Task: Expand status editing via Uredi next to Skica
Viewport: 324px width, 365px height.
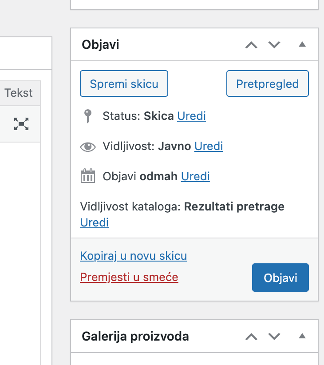Action: click(x=191, y=116)
